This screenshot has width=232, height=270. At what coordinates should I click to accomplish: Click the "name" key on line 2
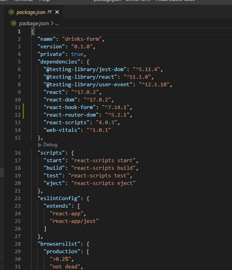47,39
